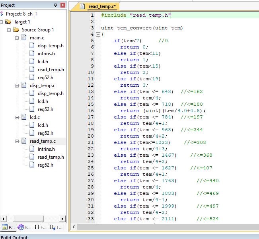Select read_temp.h under read_temp.c
The image size is (259, 239).
[51, 157]
